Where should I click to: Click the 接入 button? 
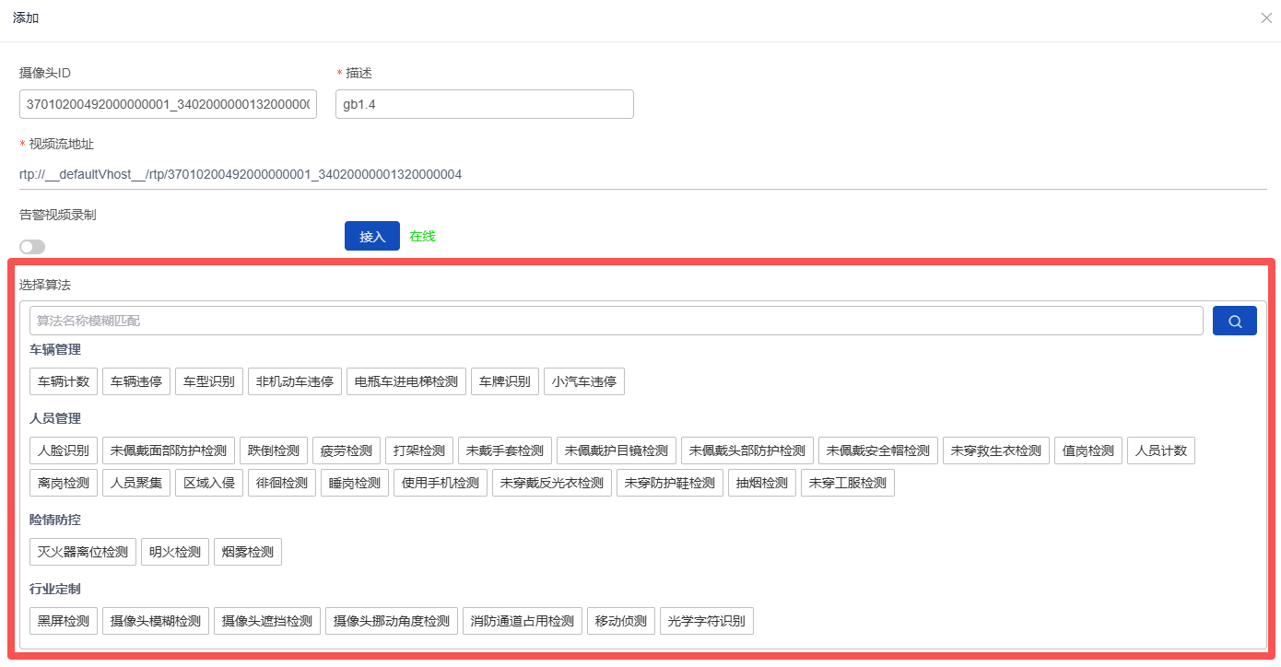pyautogui.click(x=371, y=236)
